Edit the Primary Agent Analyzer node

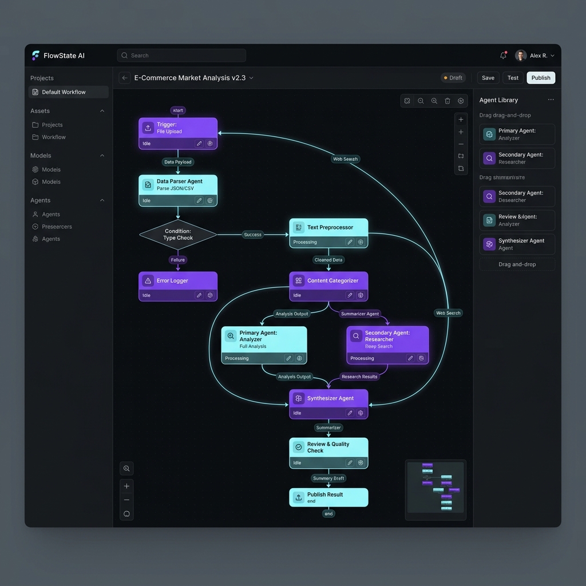[x=288, y=358]
